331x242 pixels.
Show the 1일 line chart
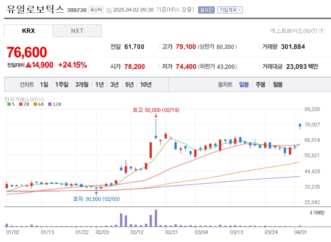point(44,85)
